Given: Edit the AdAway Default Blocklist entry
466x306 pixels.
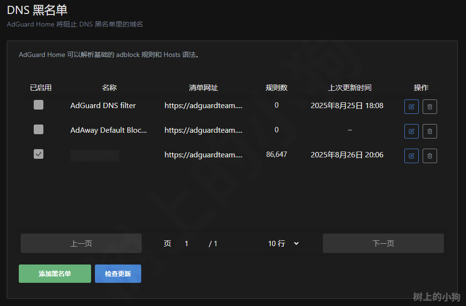Looking at the screenshot, I should (x=412, y=131).
